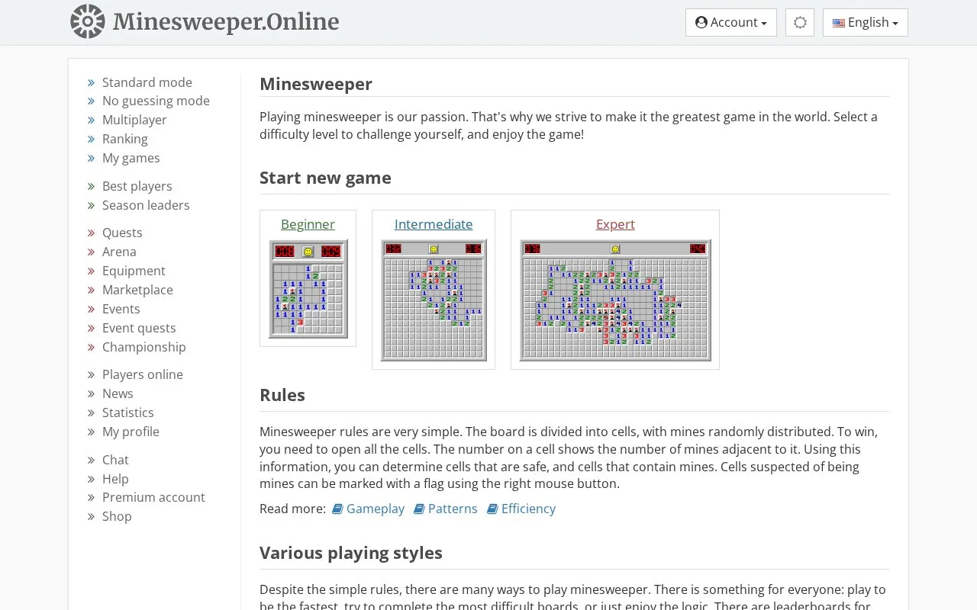Click the smiley face on the Beginner board
977x610 pixels.
308,252
